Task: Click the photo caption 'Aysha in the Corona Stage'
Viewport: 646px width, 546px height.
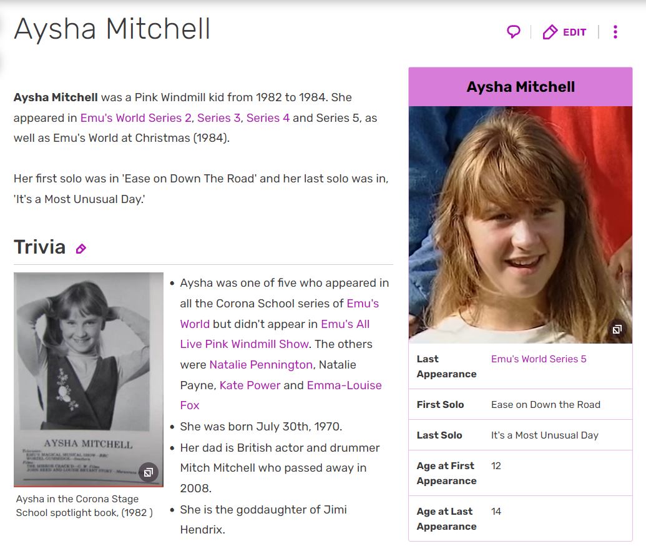Action: coord(77,499)
